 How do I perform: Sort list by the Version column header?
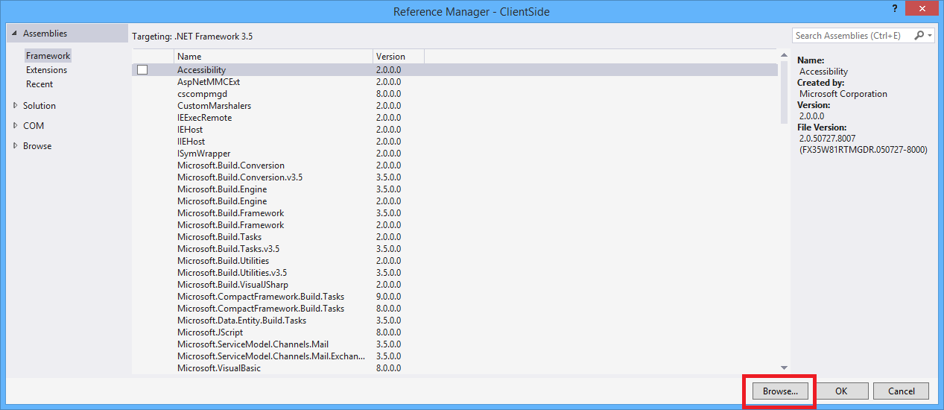398,57
